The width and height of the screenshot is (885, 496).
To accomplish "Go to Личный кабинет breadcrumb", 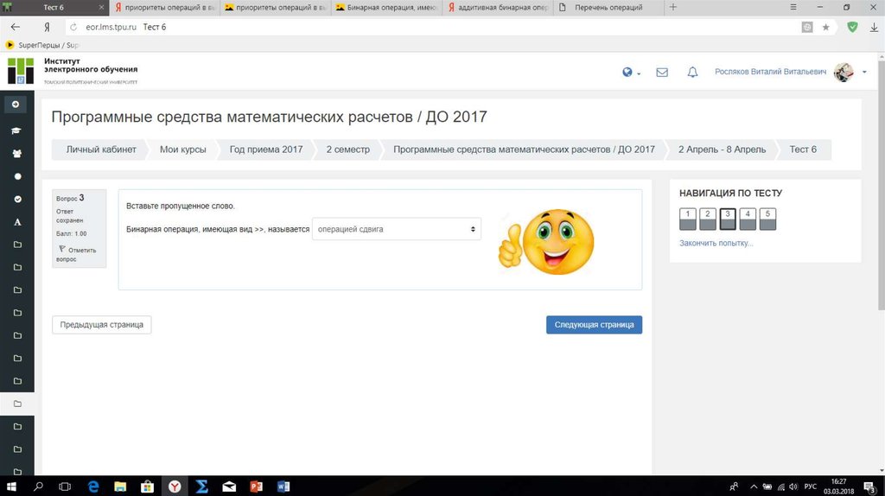I will tap(101, 149).
